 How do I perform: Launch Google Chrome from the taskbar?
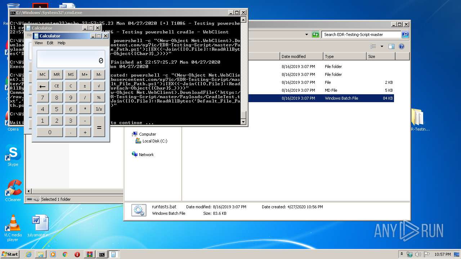65,254
